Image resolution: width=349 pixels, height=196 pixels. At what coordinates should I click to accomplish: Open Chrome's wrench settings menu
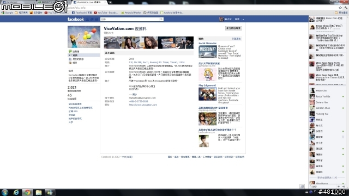[346, 8]
